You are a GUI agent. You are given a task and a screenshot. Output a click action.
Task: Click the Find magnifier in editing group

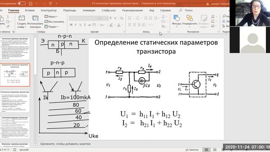pos(224,16)
